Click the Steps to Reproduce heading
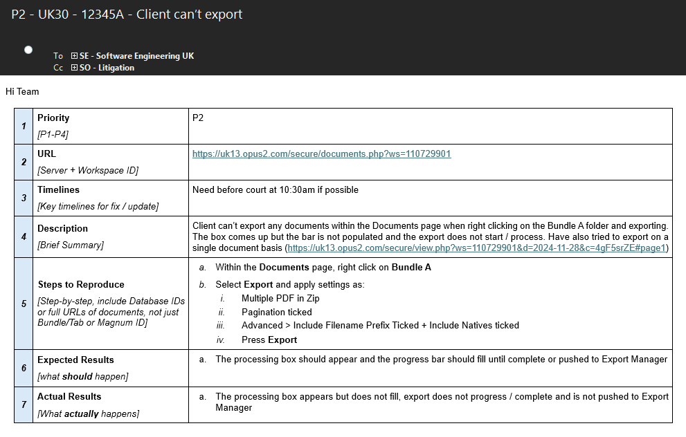This screenshot has width=686, height=437. [x=81, y=284]
